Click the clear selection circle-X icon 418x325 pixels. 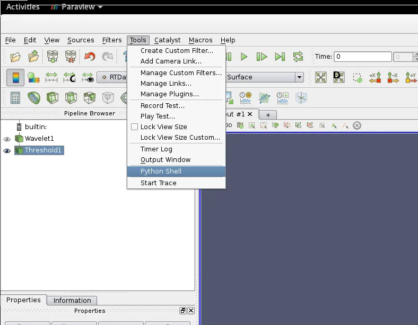(356, 125)
